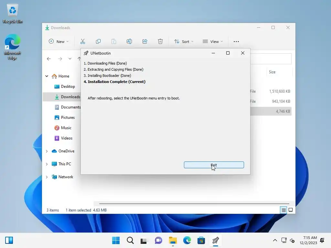Select Documents in navigation pane
Viewport: 331px width, 248px height.
coord(67,107)
